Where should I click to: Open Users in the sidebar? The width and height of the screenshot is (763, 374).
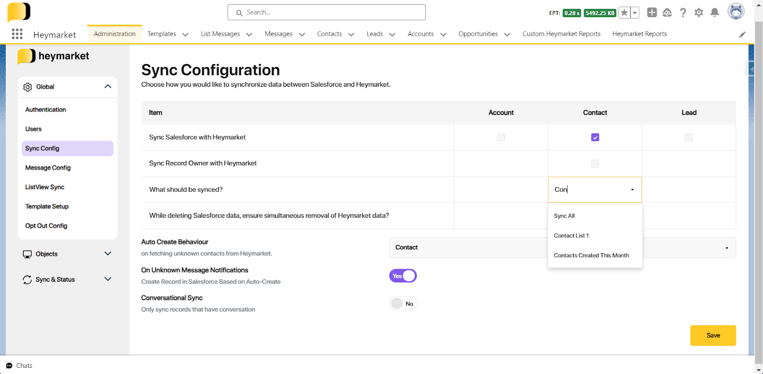(x=33, y=129)
